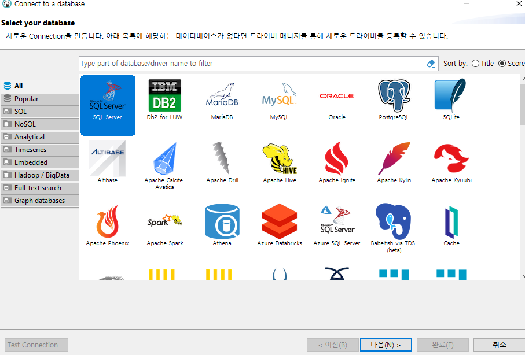Click the 완료(F) finish button
This screenshot has height=355, width=525.
click(x=443, y=345)
